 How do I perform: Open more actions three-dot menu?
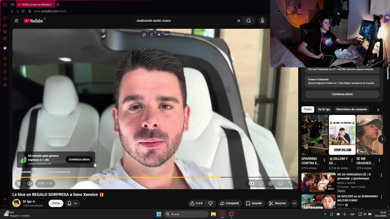tap(294, 203)
